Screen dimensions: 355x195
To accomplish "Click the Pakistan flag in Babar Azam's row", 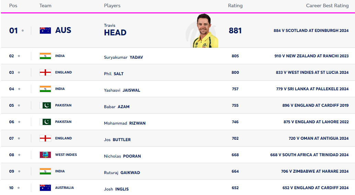I will coord(45,105).
